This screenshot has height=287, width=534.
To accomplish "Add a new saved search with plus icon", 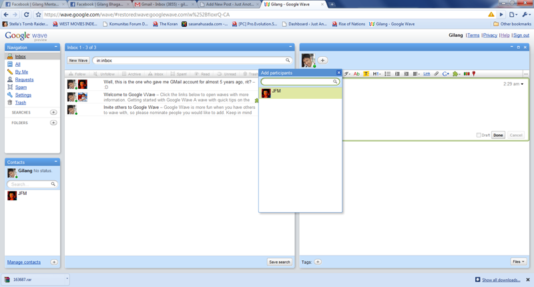I will [x=53, y=113].
